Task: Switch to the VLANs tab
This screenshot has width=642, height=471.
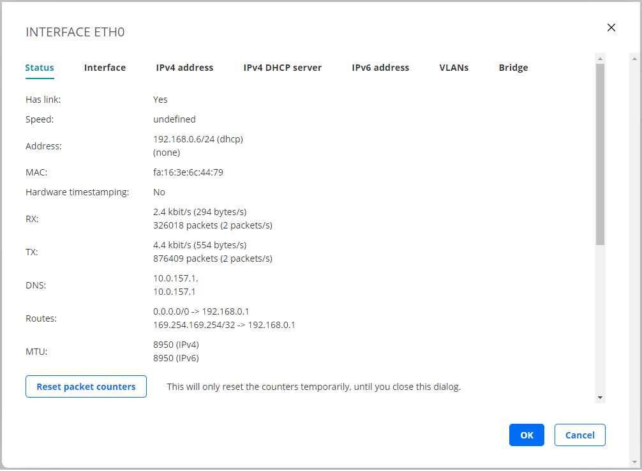Action: tap(454, 68)
